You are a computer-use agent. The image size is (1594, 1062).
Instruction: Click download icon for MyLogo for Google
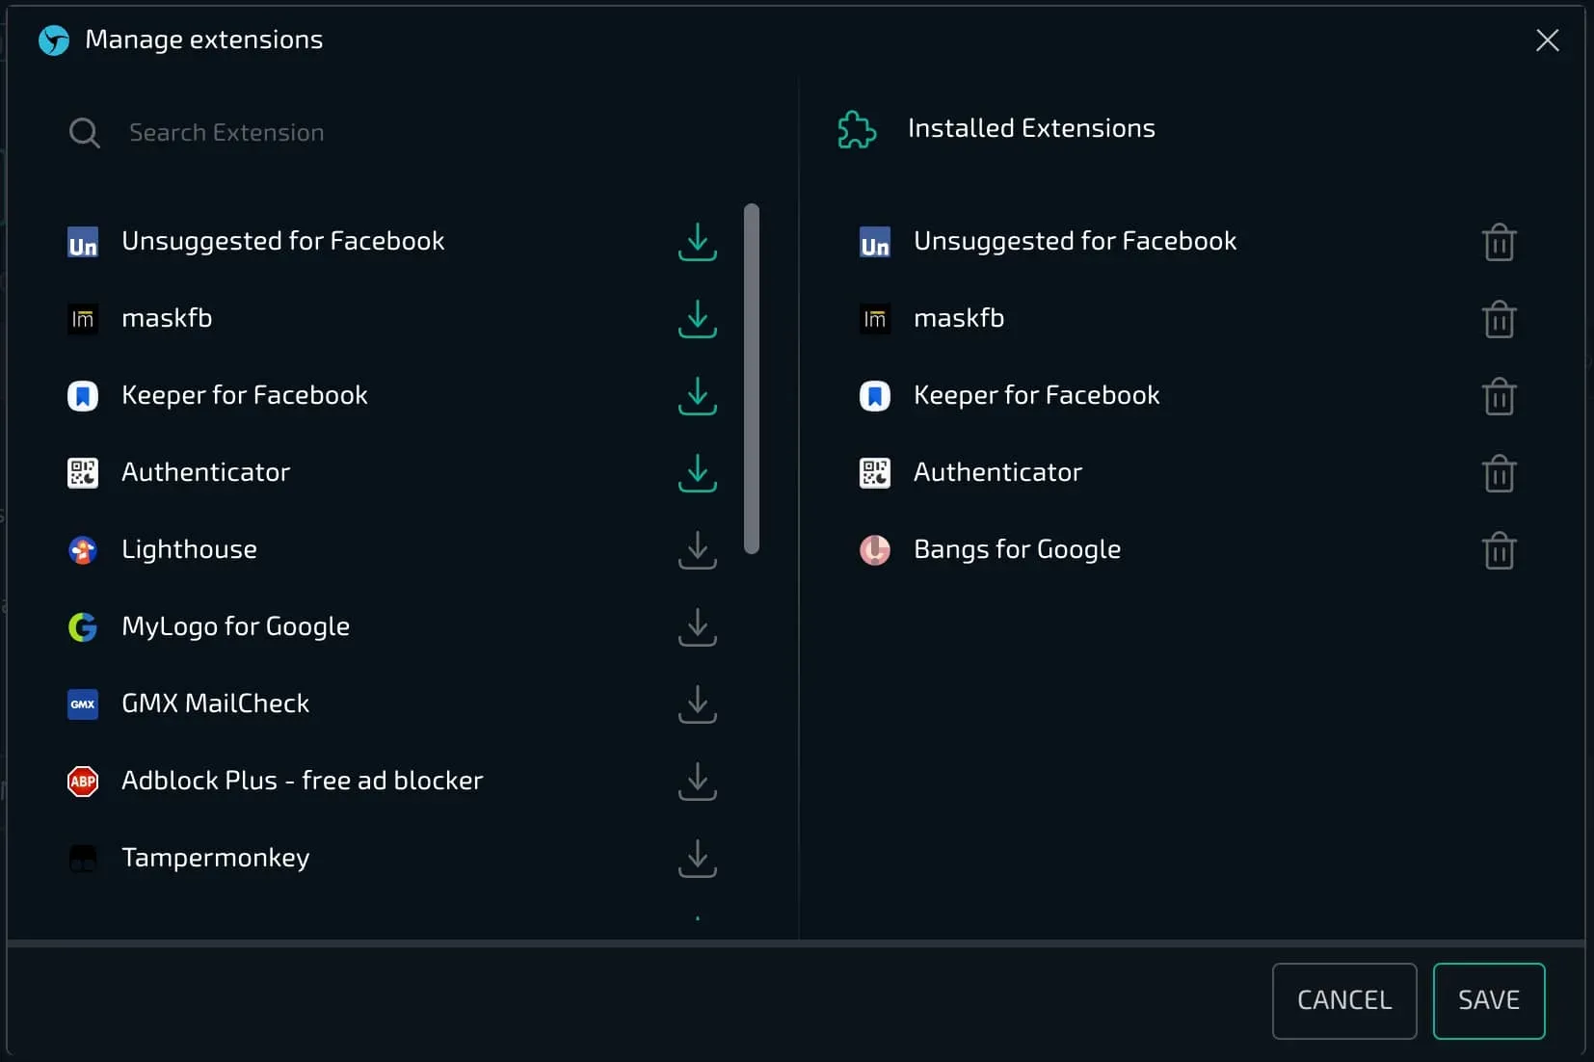point(697,626)
